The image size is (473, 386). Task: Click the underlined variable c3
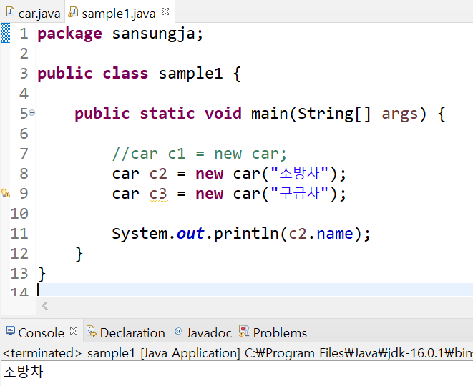pyautogui.click(x=158, y=194)
